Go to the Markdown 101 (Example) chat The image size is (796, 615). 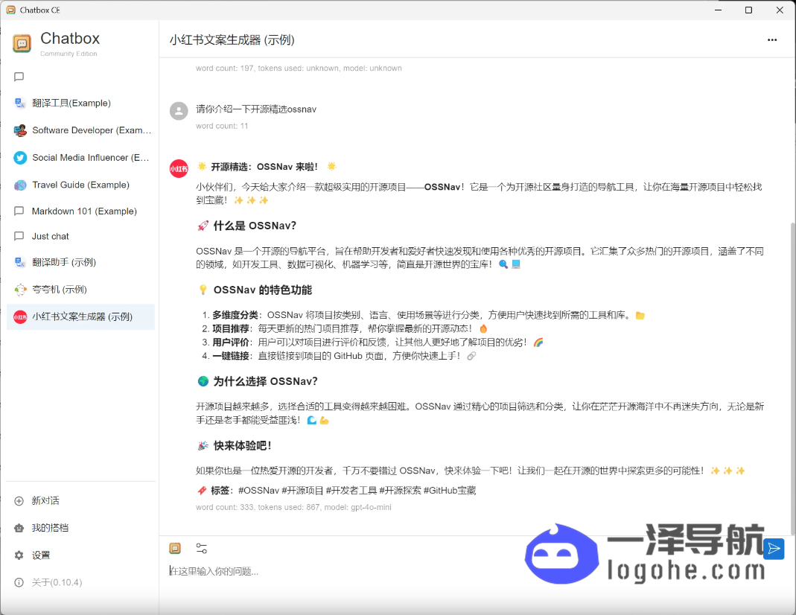point(80,211)
